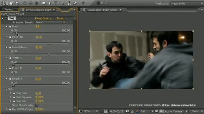Click Effect Controls scrollbar down arrow

coord(75,108)
